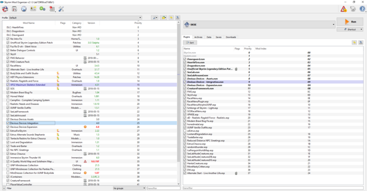The image size is (367, 191).
Task: Click the Mod Name column header
Action: 28,23
